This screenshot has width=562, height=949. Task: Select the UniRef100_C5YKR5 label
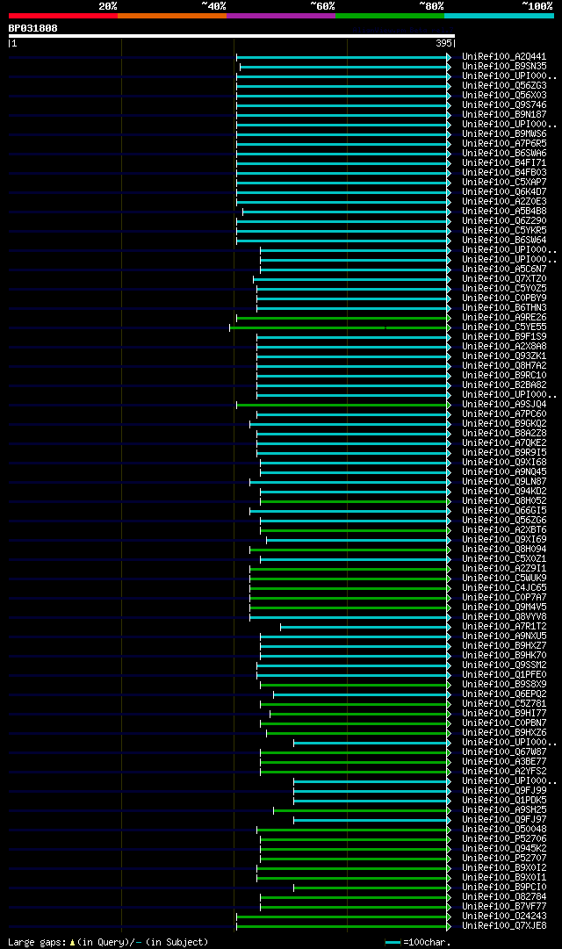coord(504,231)
